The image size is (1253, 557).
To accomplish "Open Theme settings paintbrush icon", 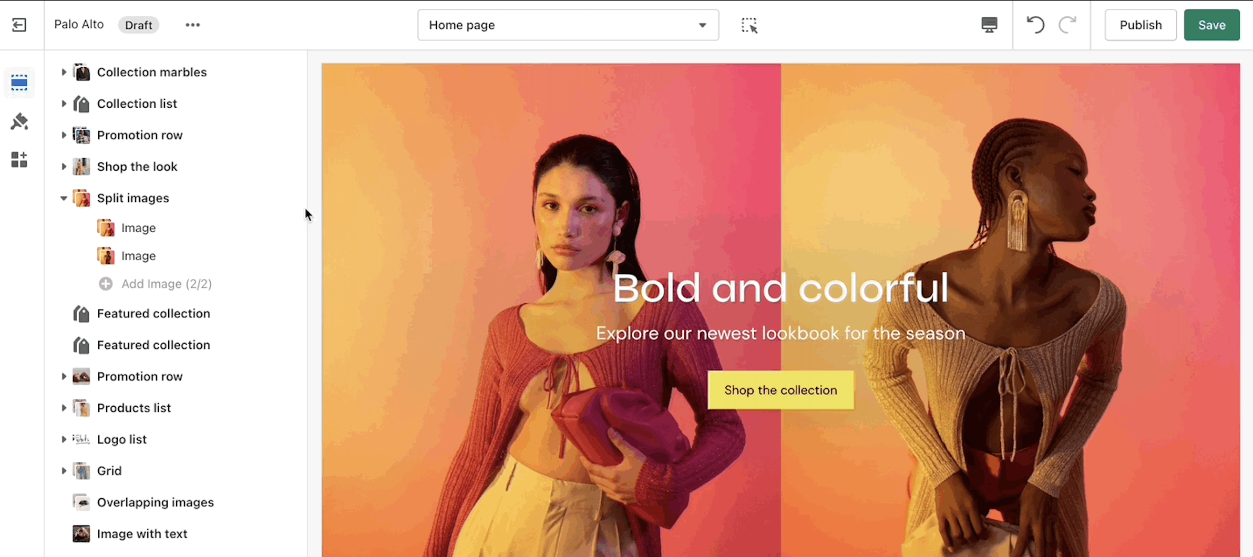I will [x=19, y=121].
